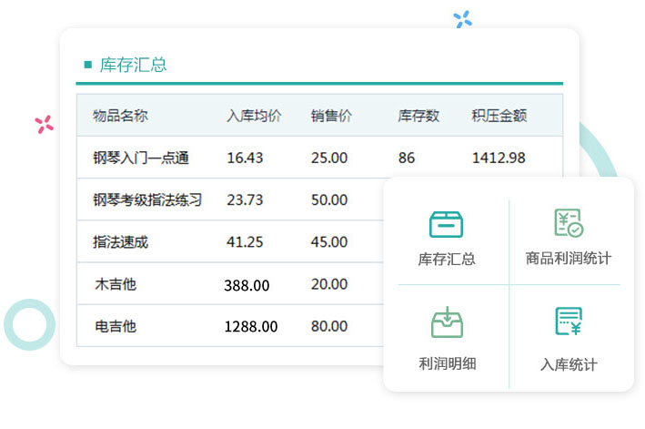Select the 电吉他 item name
Viewport: 645px width, 429px height.
click(116, 326)
